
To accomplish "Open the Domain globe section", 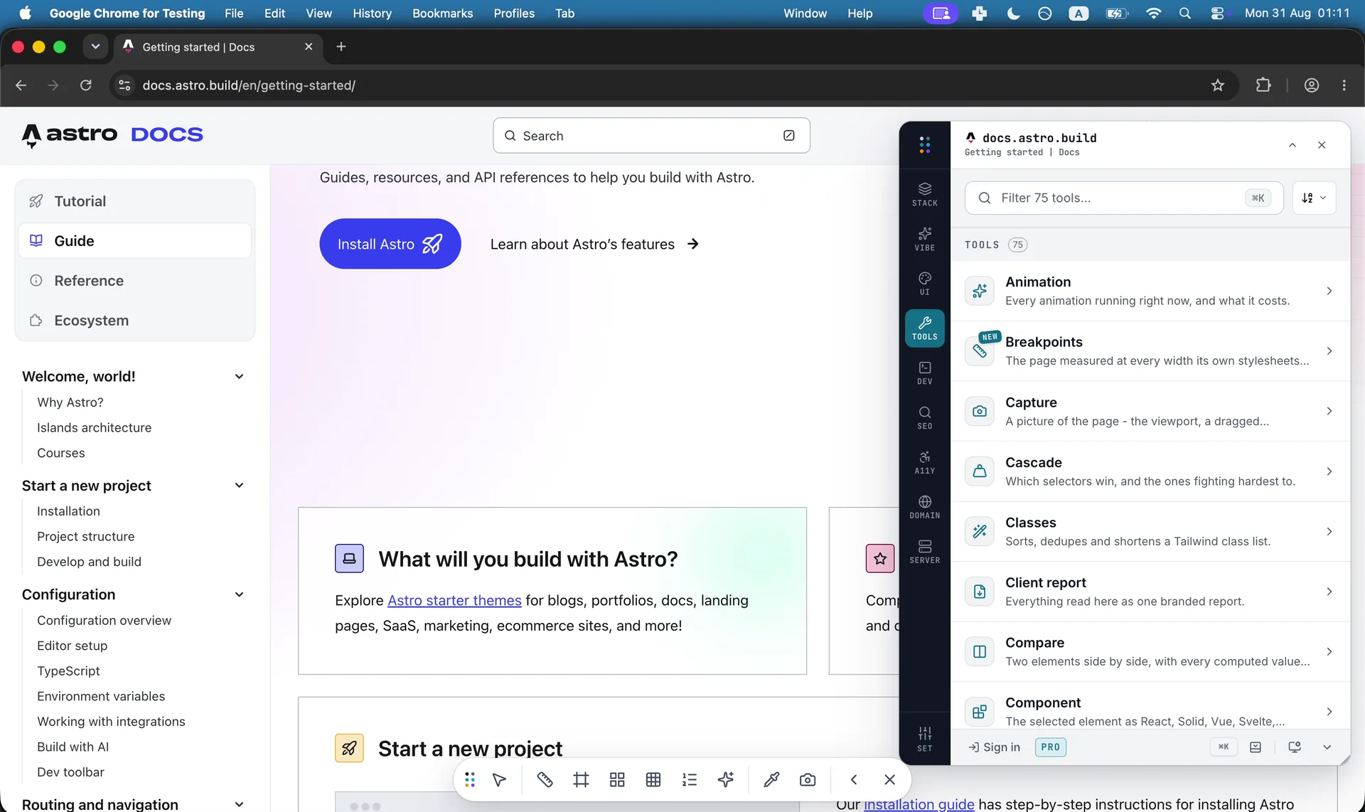I will click(x=924, y=507).
